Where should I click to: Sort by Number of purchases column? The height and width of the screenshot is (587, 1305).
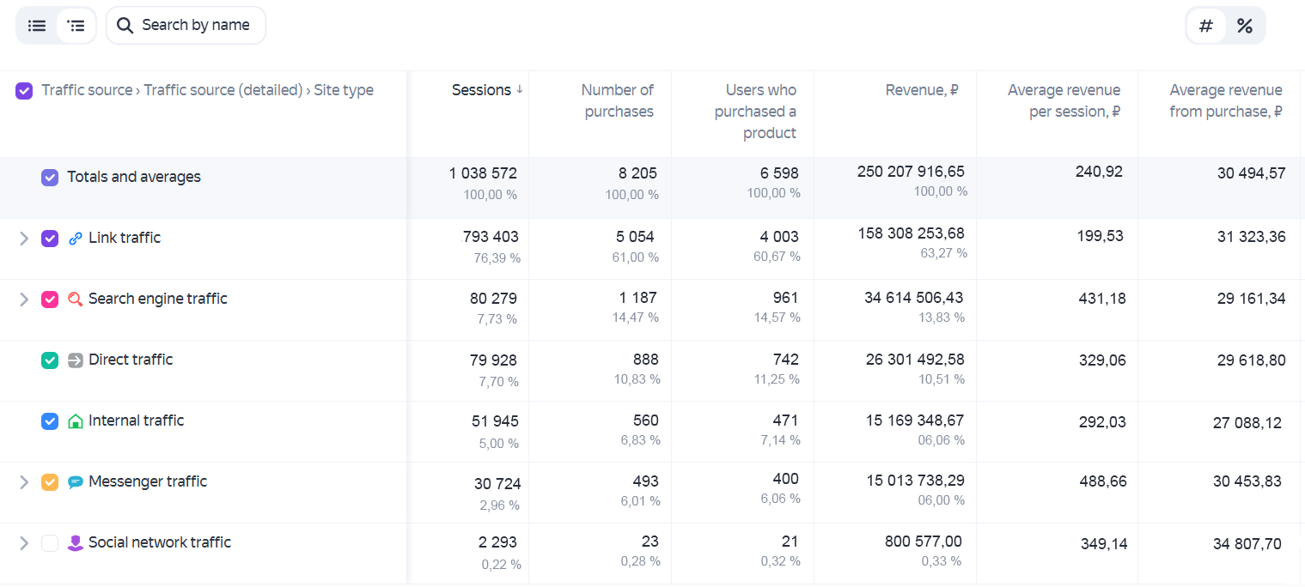pyautogui.click(x=618, y=100)
